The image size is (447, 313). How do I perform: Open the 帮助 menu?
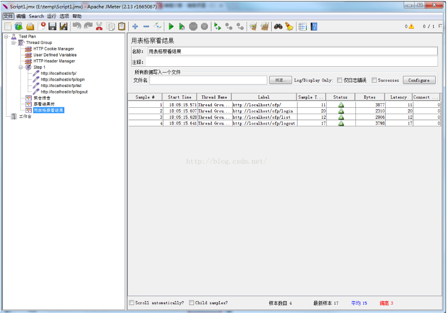[77, 16]
